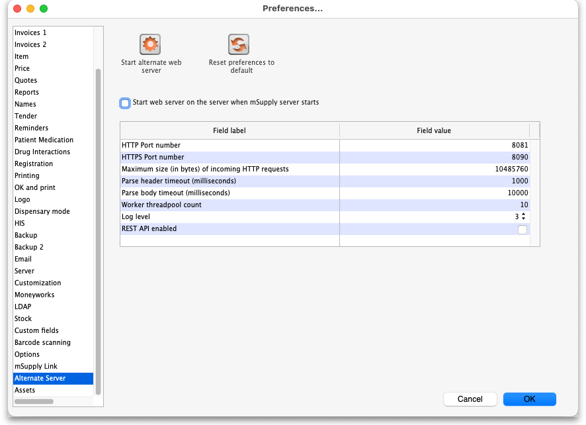This screenshot has height=425, width=586.
Task: Select Assets in the sidebar list
Action: (x=24, y=390)
